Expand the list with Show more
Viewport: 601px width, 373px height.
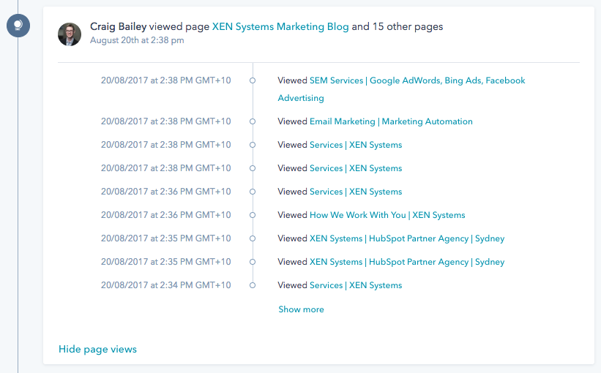301,309
